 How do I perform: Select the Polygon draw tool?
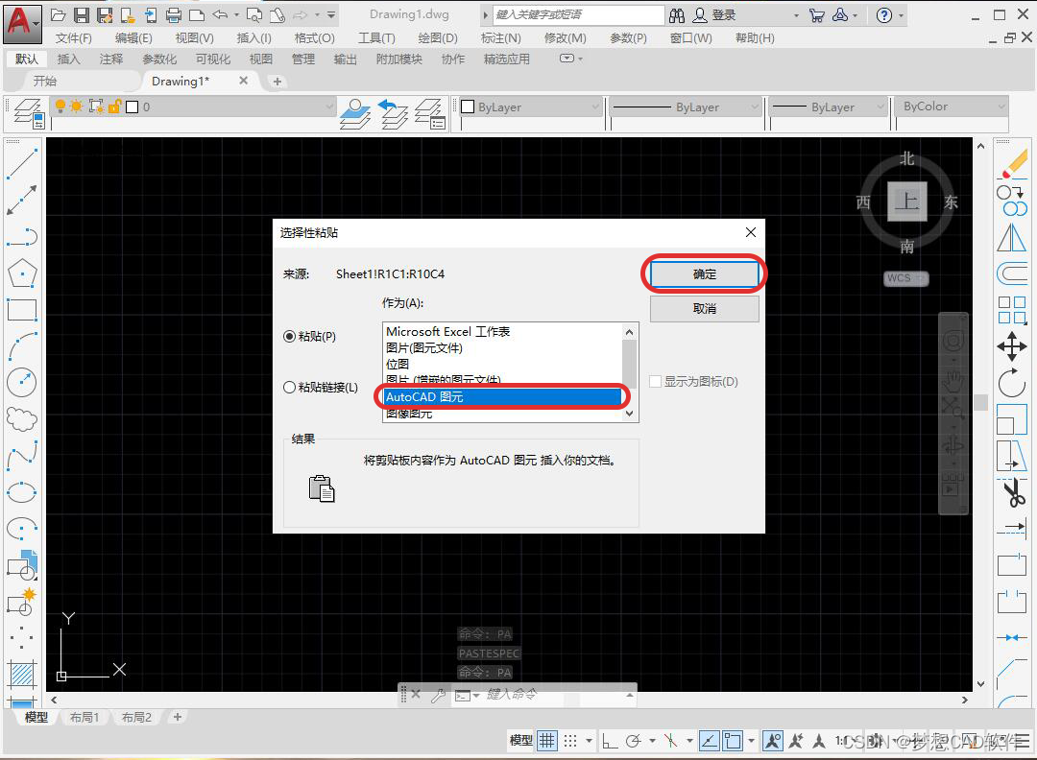[22, 273]
